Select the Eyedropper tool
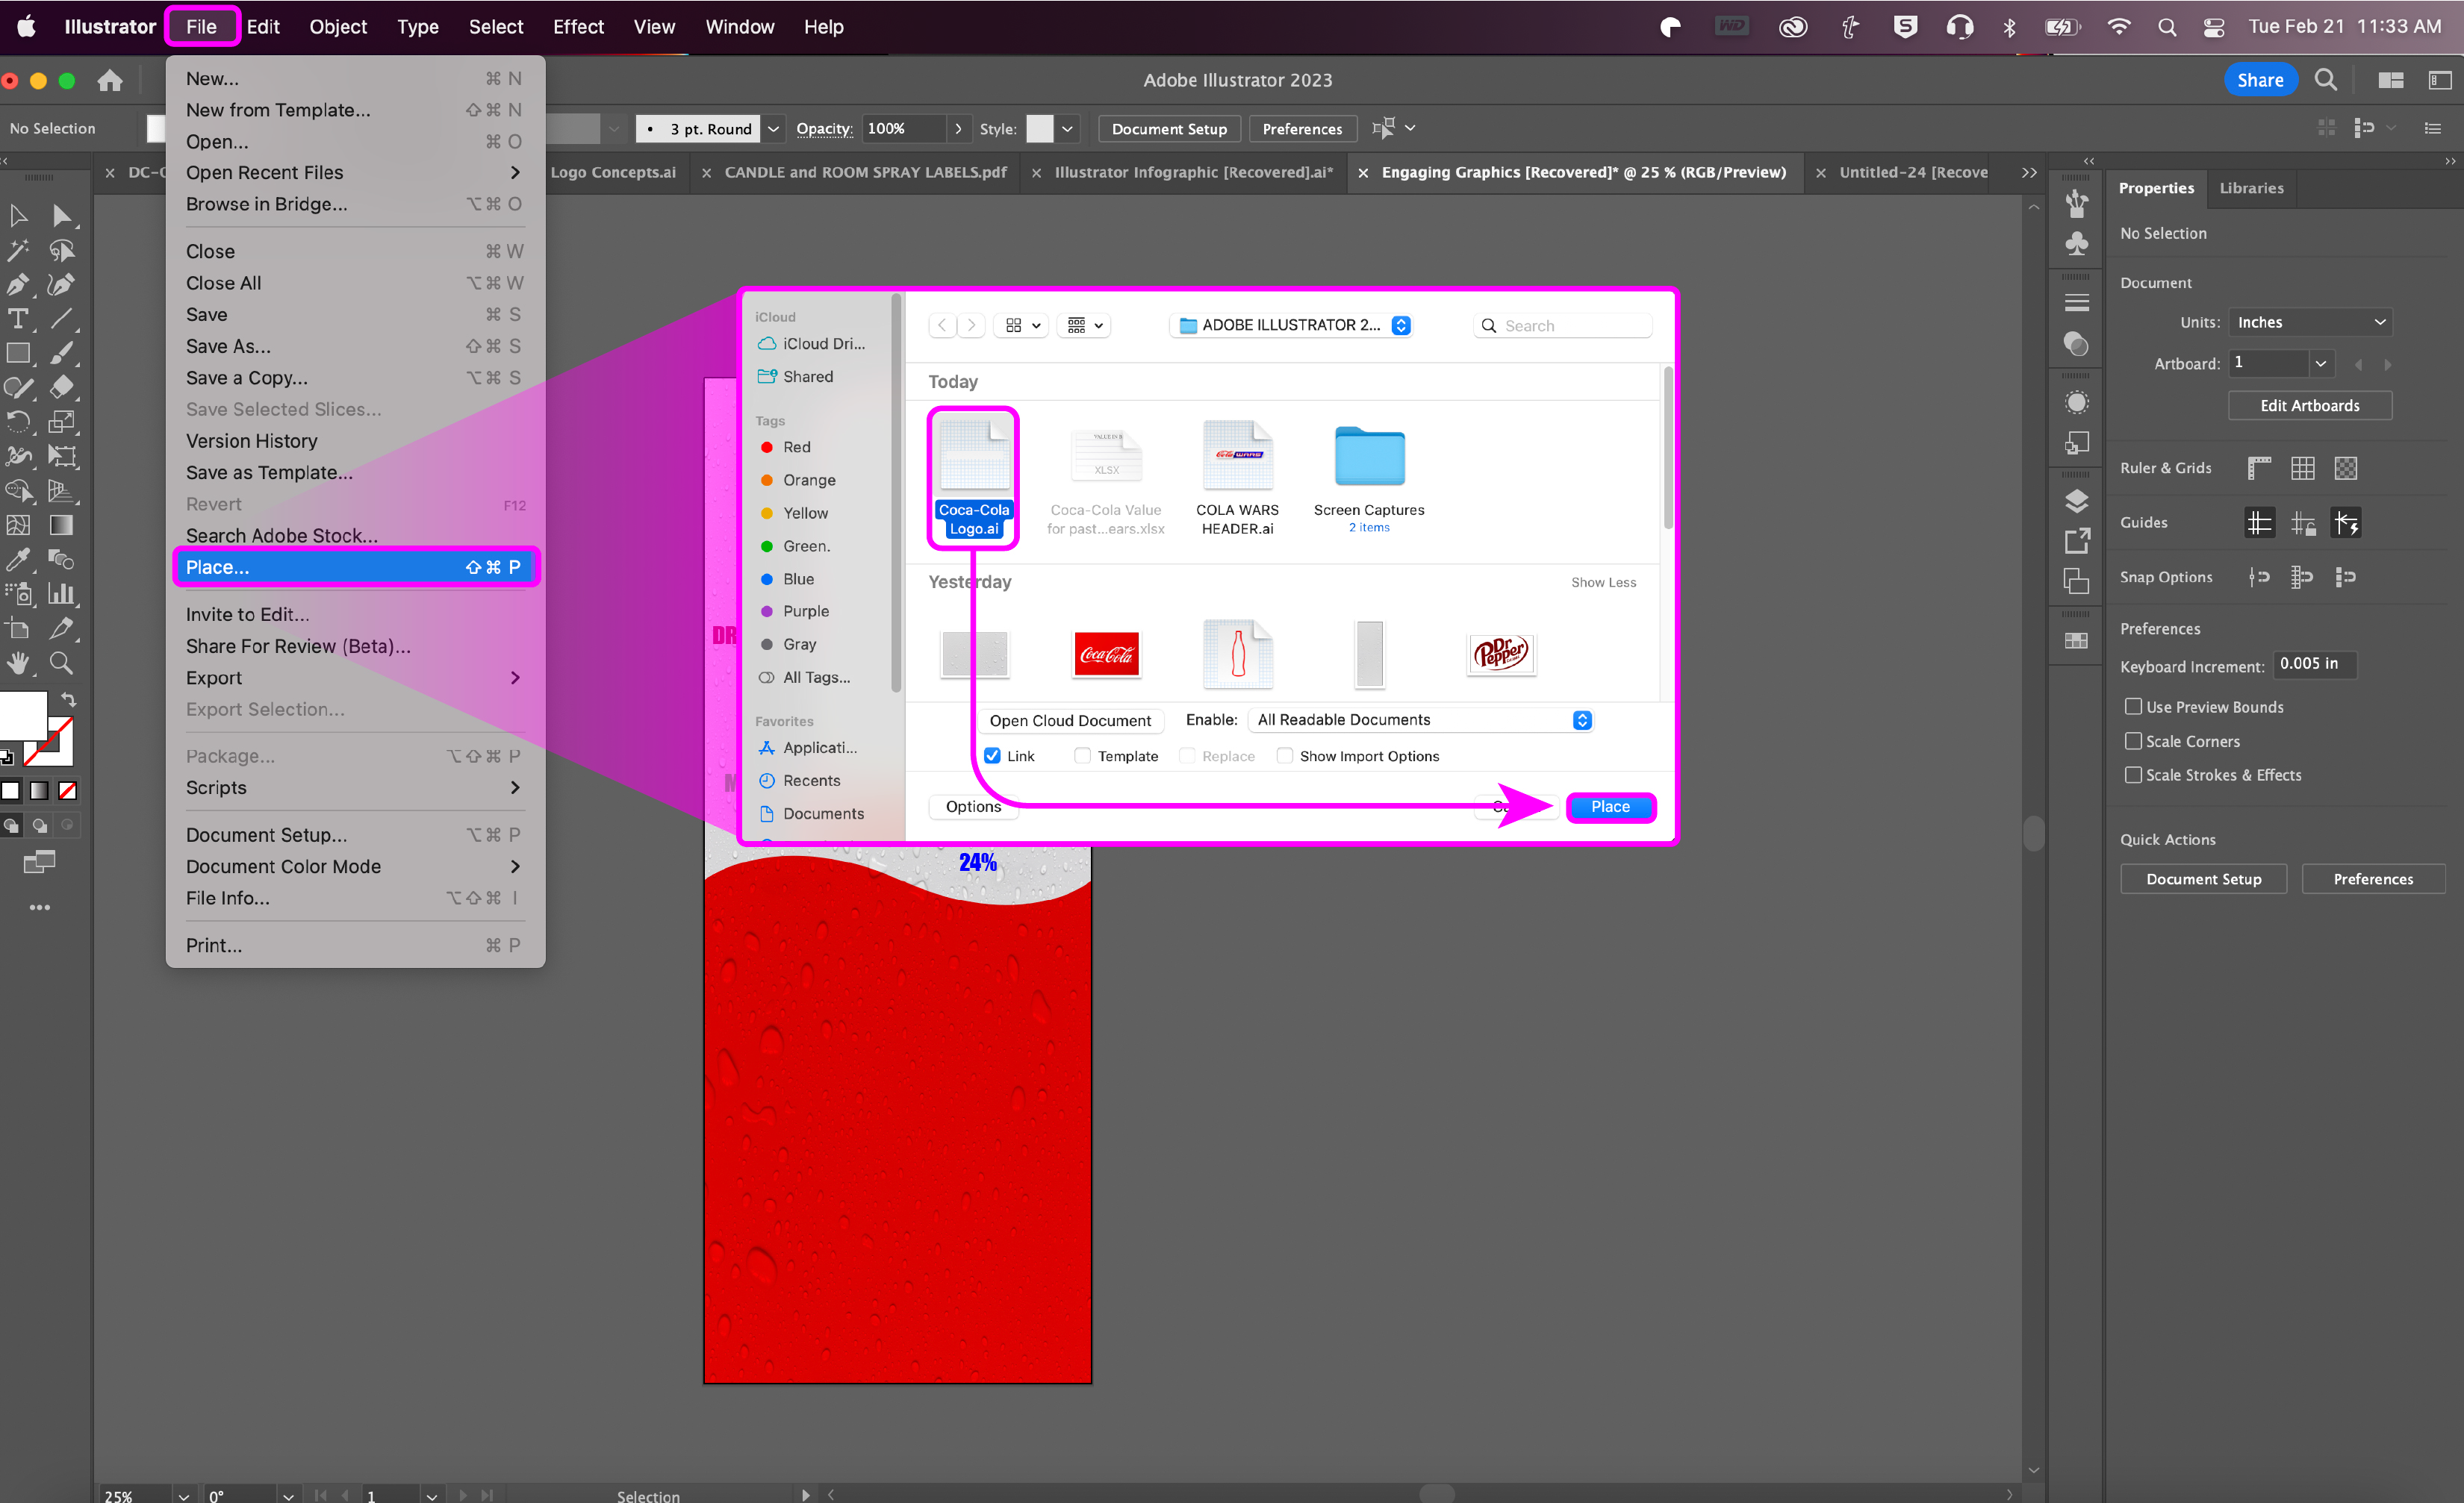Viewport: 2464px width, 1503px height. (18, 560)
